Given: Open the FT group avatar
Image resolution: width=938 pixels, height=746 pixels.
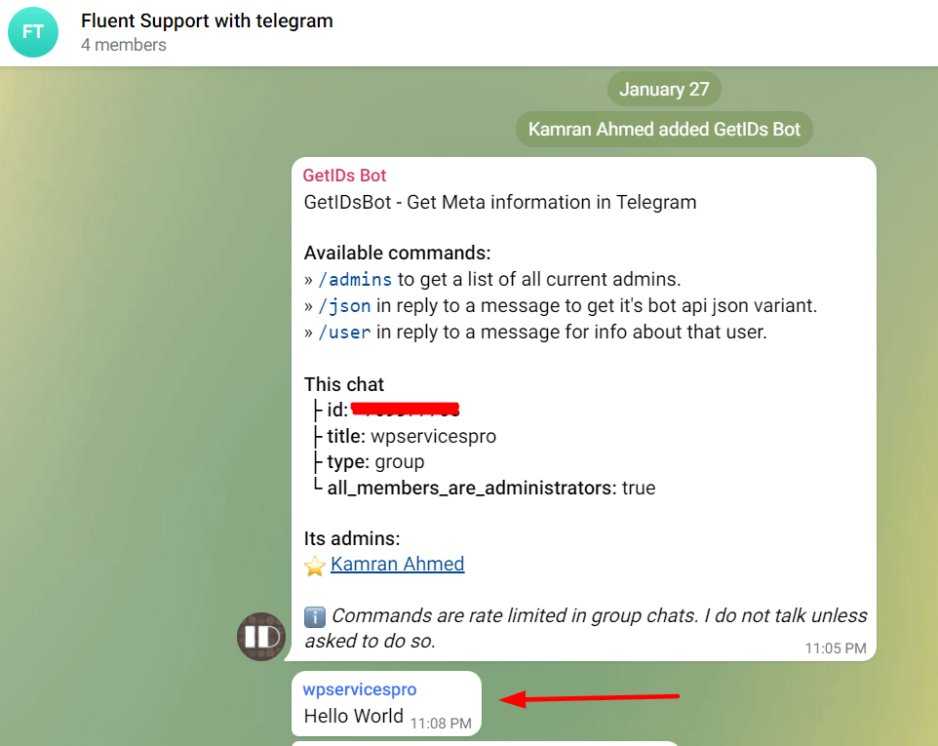Looking at the screenshot, I should pos(33,32).
